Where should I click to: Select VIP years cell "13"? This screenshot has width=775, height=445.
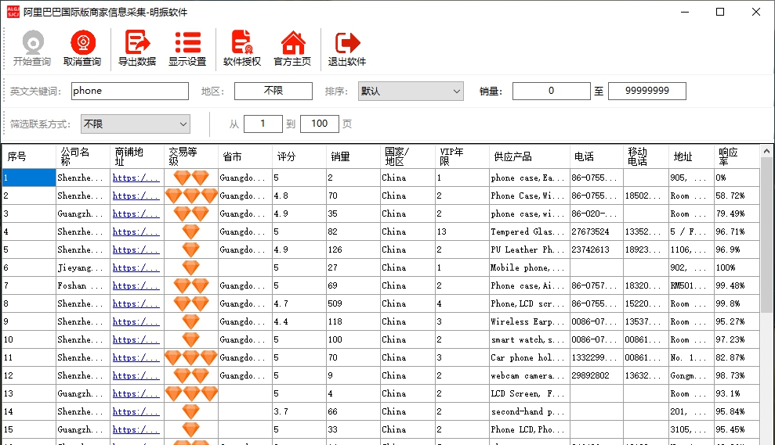point(462,231)
